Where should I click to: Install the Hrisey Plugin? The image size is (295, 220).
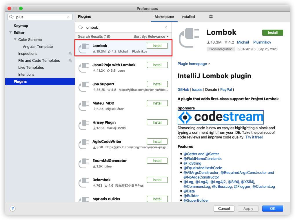coord(157,122)
